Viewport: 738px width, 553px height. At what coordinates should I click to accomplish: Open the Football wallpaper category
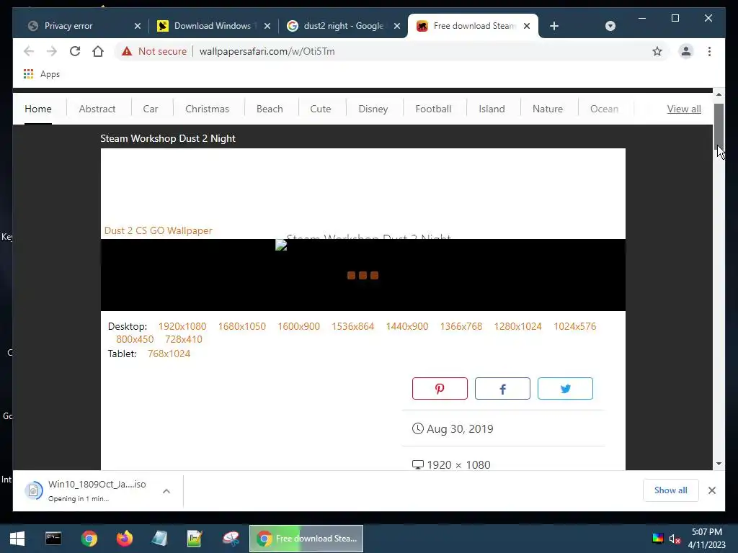pos(433,109)
